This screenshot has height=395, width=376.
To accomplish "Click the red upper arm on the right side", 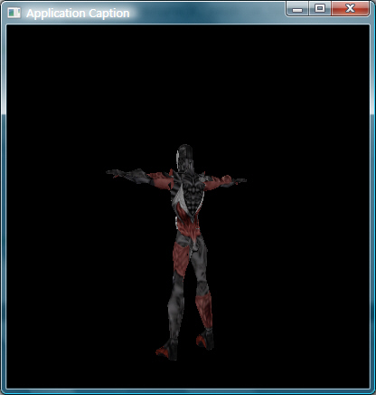I will pyautogui.click(x=214, y=183).
